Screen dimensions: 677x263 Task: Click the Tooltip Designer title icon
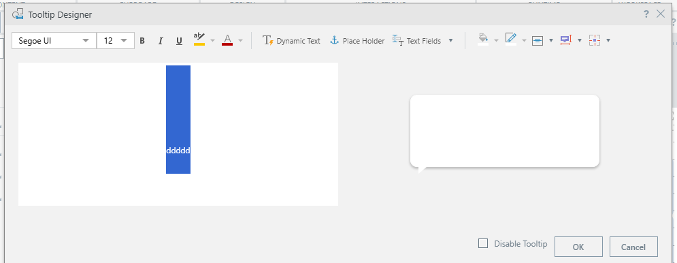[18, 15]
